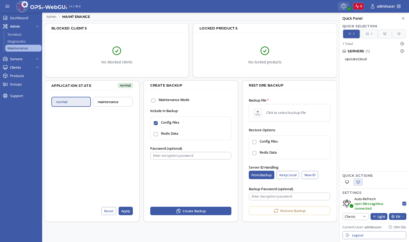The image size is (409, 242).
Task: Toggle the Auto-Refresh checkbox
Action: click(x=404, y=204)
